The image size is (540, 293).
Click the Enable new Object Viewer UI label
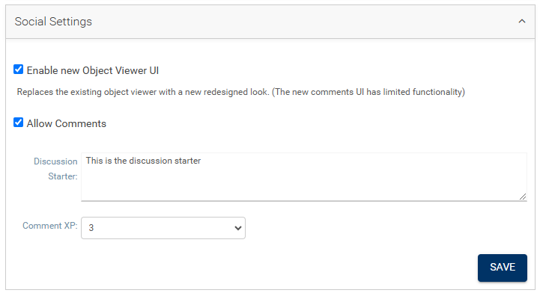93,70
